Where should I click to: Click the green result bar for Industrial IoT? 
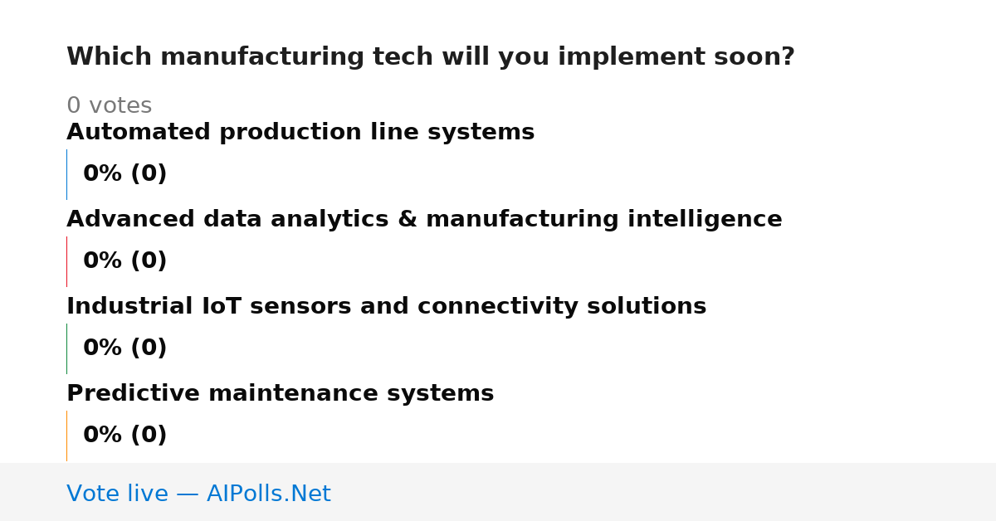click(66, 348)
